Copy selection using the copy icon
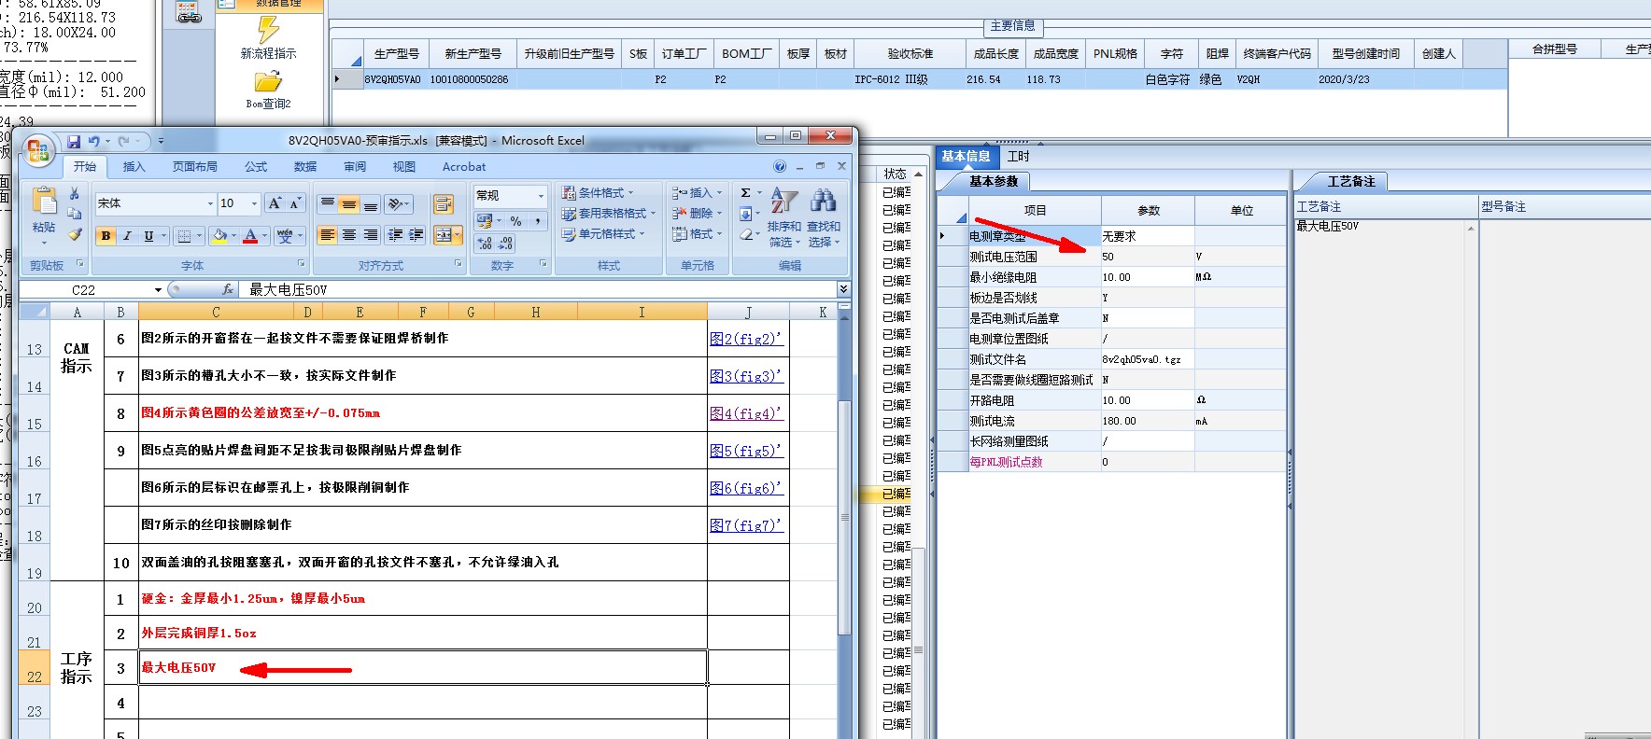This screenshot has height=739, width=1651. click(x=75, y=214)
